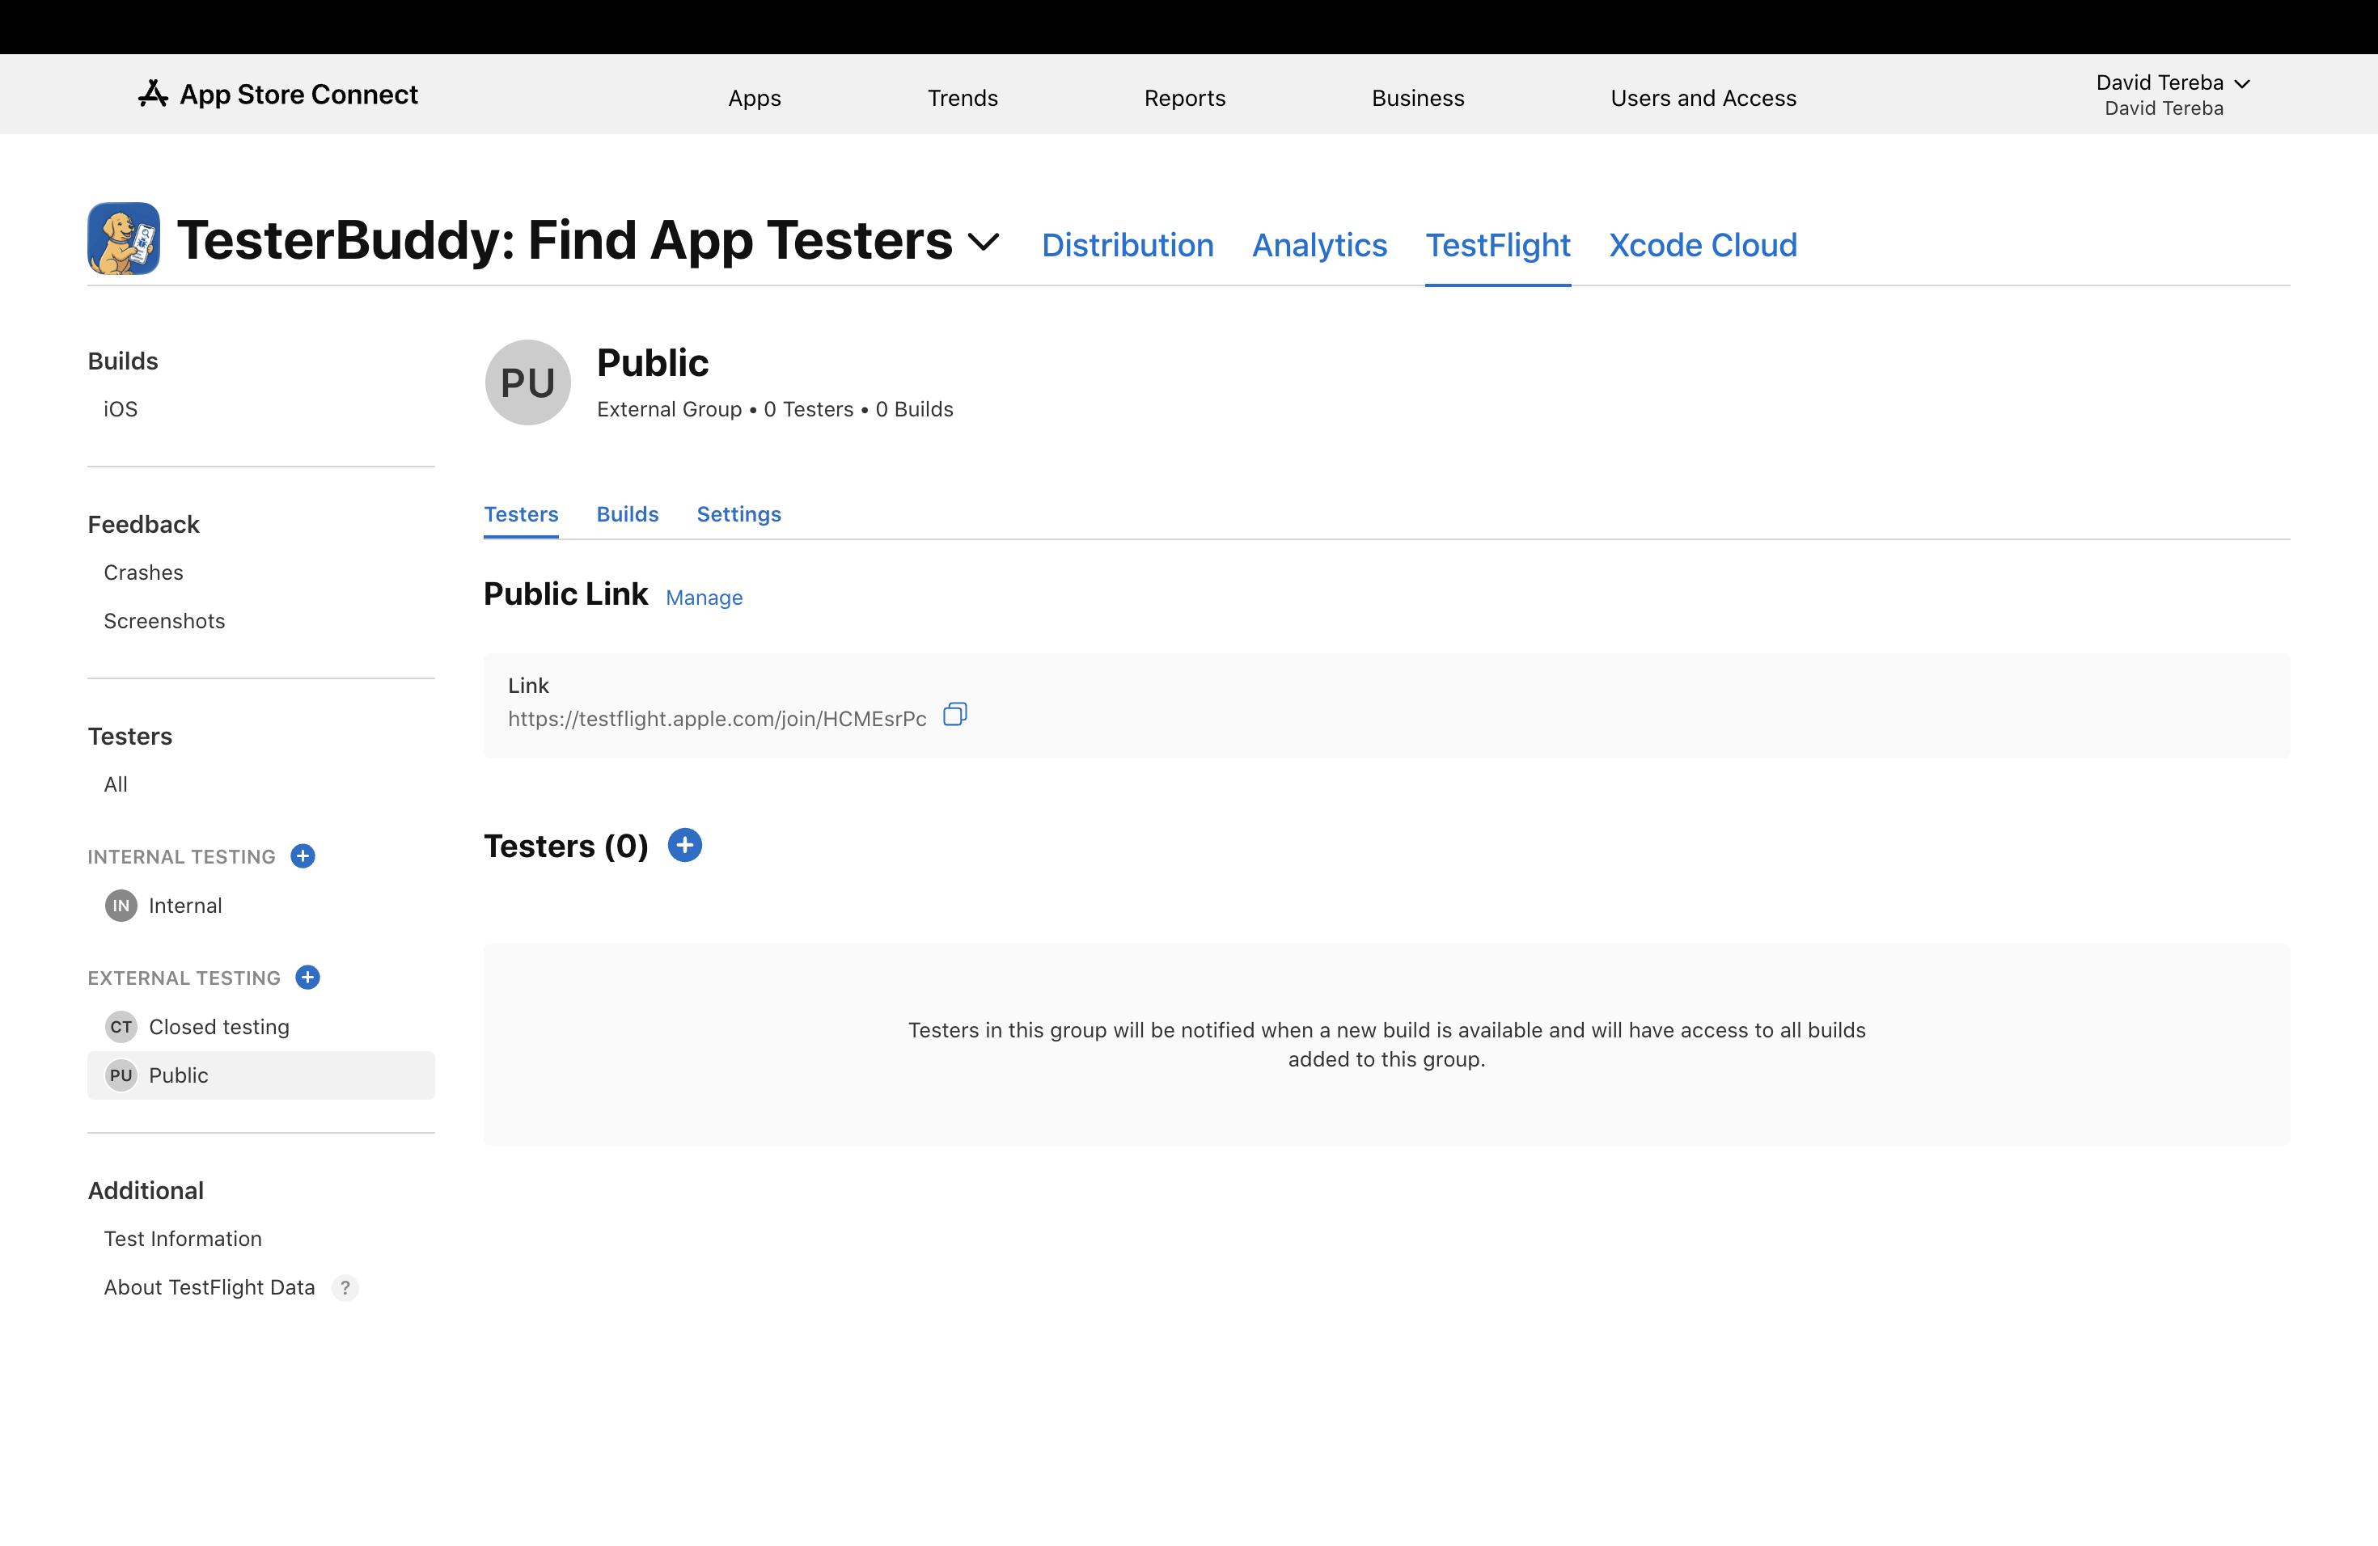This screenshot has width=2378, height=1546.
Task: Click the PU badge in sidebar
Action: (121, 1075)
